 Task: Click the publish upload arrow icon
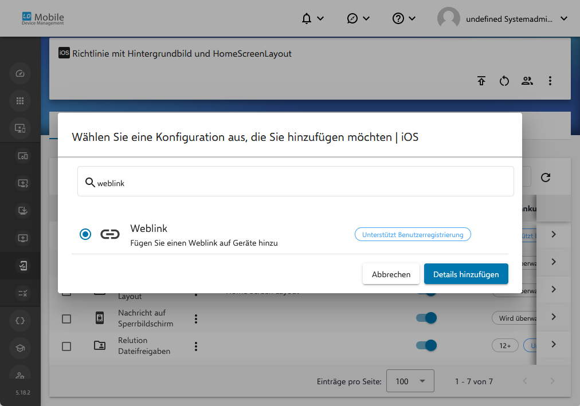point(481,81)
